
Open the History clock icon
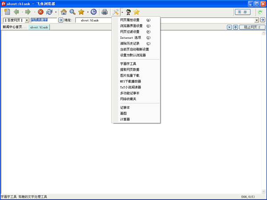[x=94, y=12]
